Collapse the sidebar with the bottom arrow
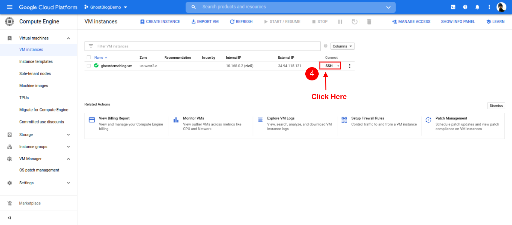The image size is (512, 225). 9,218
